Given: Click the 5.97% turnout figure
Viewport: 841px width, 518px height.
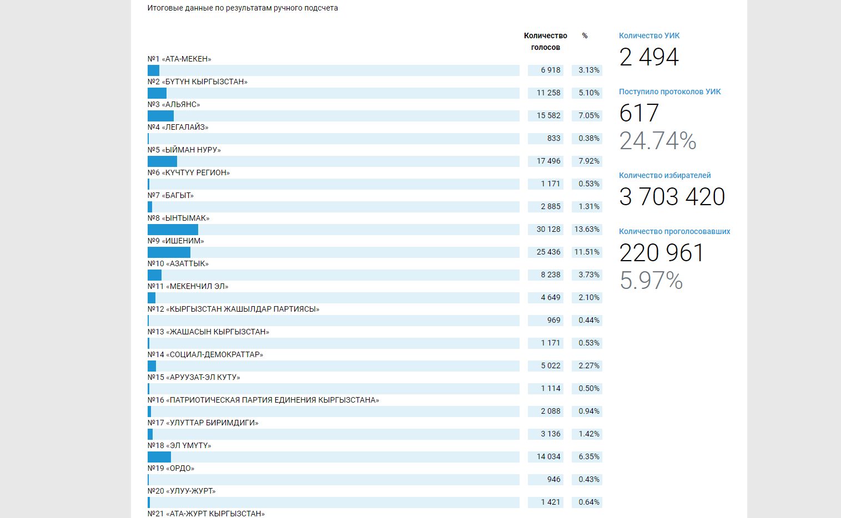Looking at the screenshot, I should click(x=651, y=281).
